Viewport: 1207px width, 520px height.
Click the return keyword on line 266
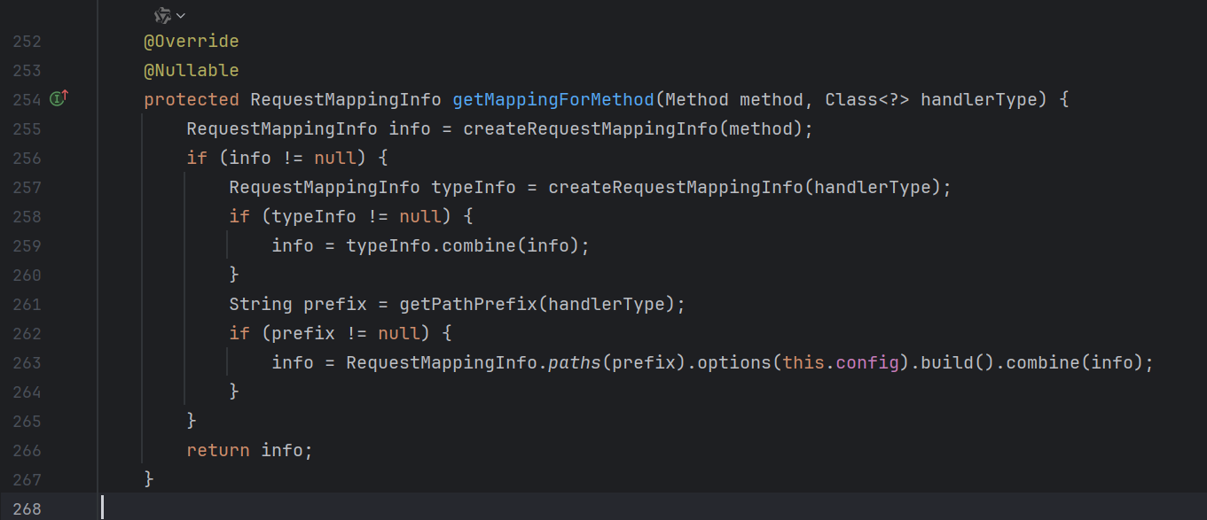(218, 450)
